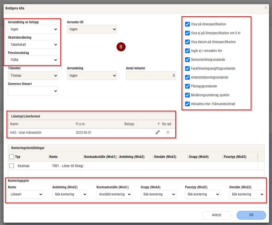This screenshot has width=272, height=225.
Task: Click the 2025-06-01 date cell
Action: point(83,133)
